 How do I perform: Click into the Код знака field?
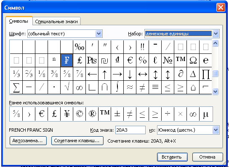(130, 130)
